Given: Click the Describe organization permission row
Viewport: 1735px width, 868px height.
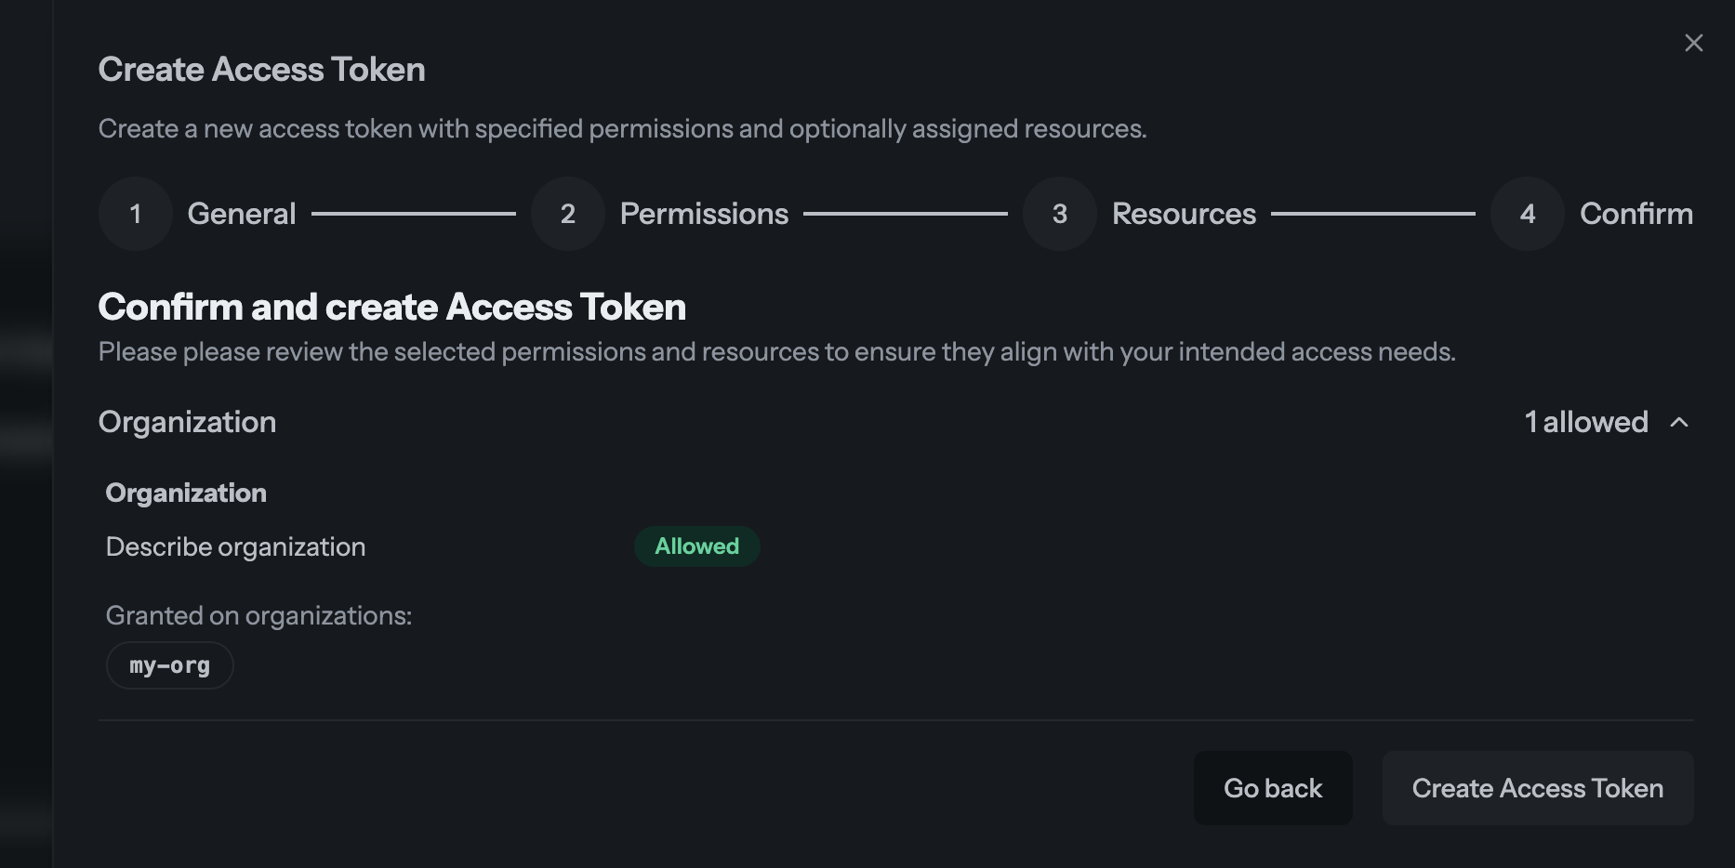Looking at the screenshot, I should click(235, 546).
